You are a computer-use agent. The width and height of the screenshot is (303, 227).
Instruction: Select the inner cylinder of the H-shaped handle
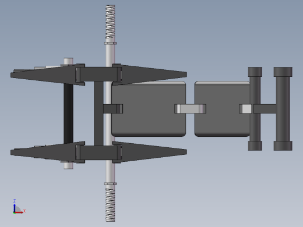[255, 109]
